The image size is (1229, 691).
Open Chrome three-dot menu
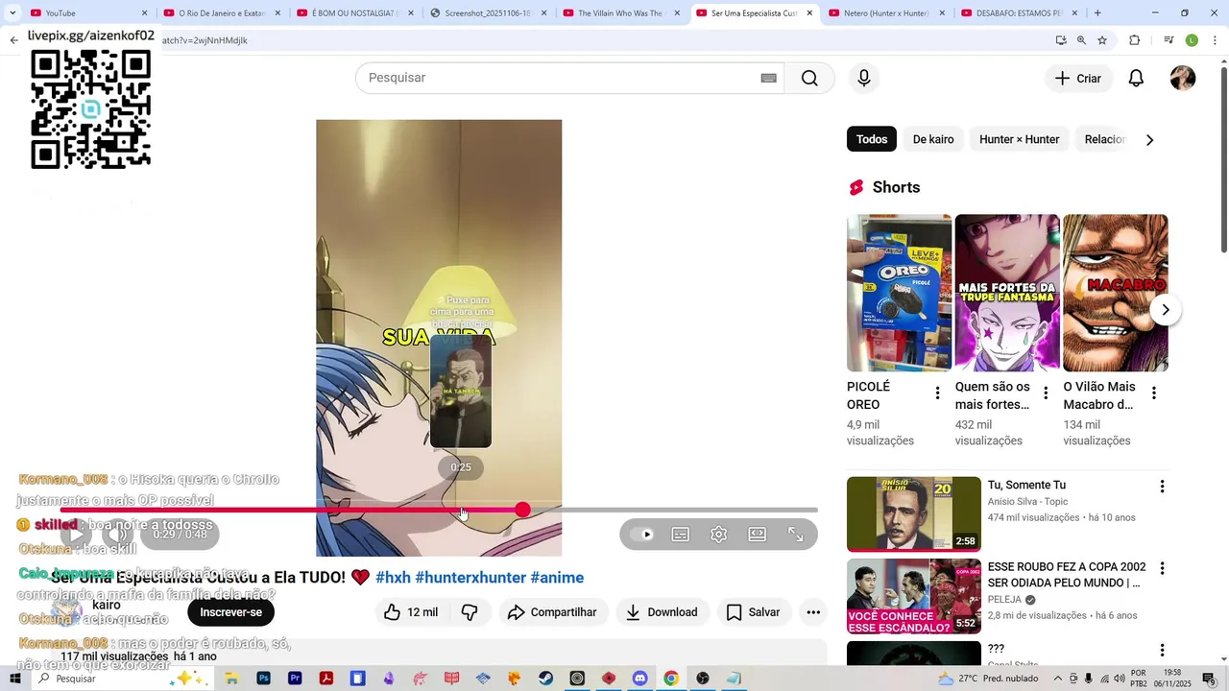(x=1216, y=40)
